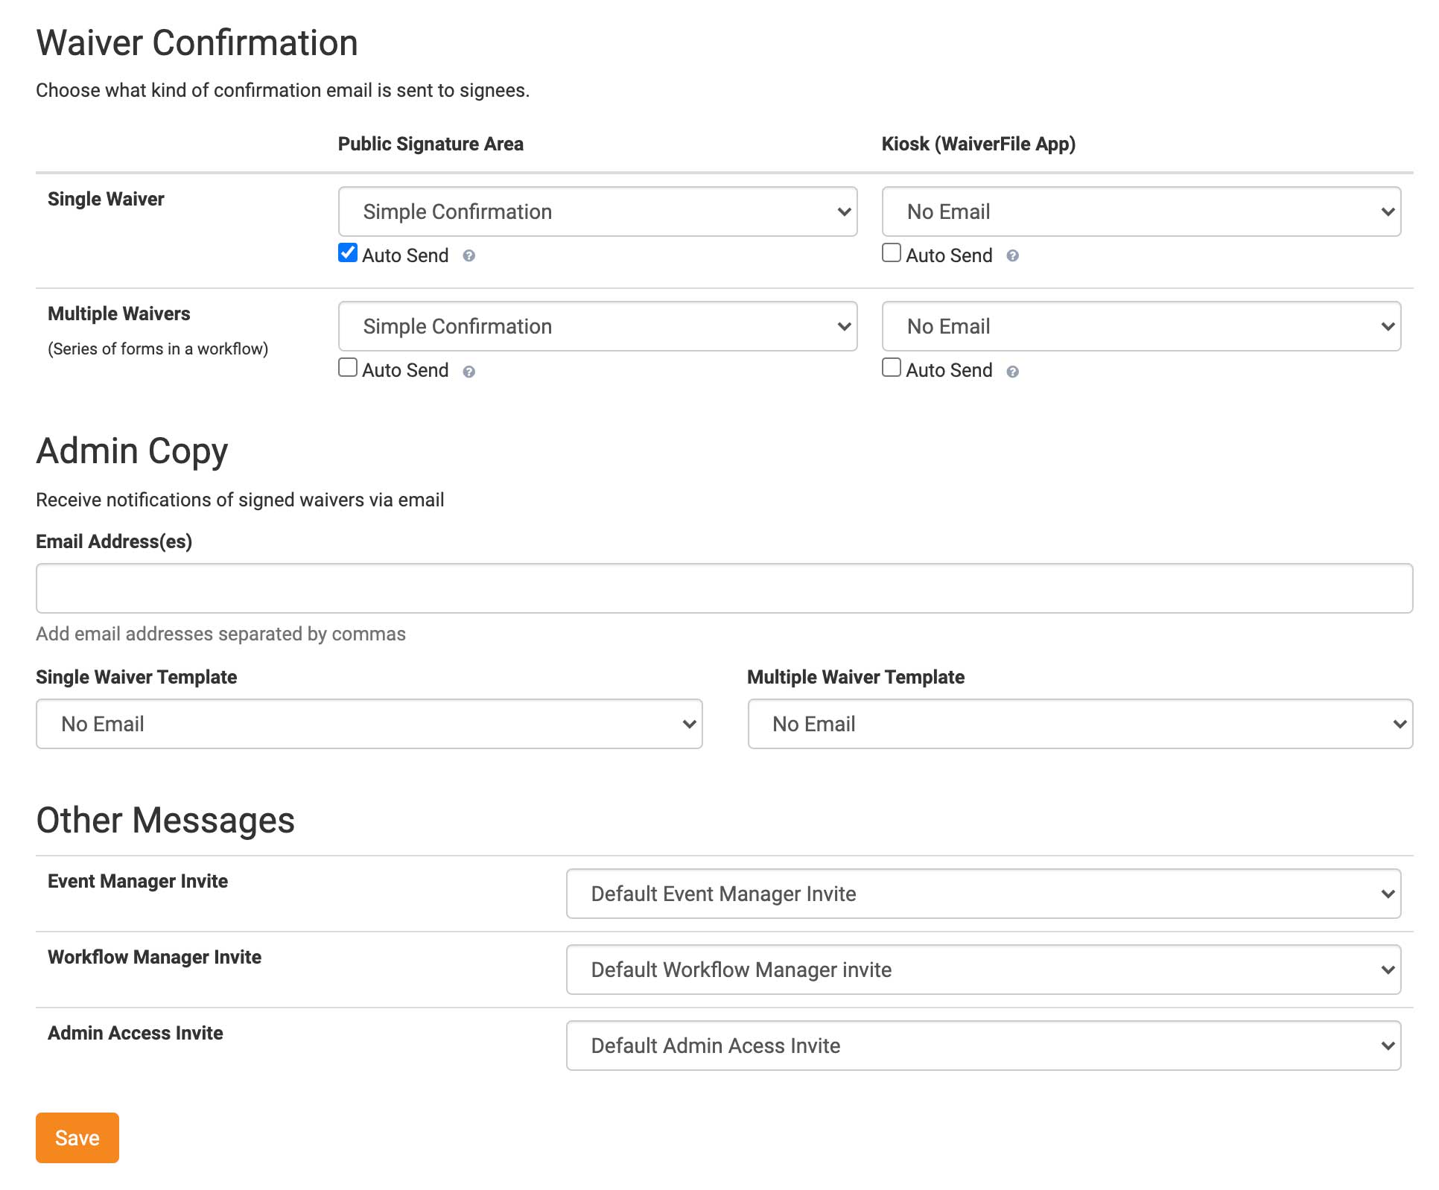1439x1190 pixels.
Task: Click the Auto Send label under Single Waiver public dropdown
Action: (405, 256)
